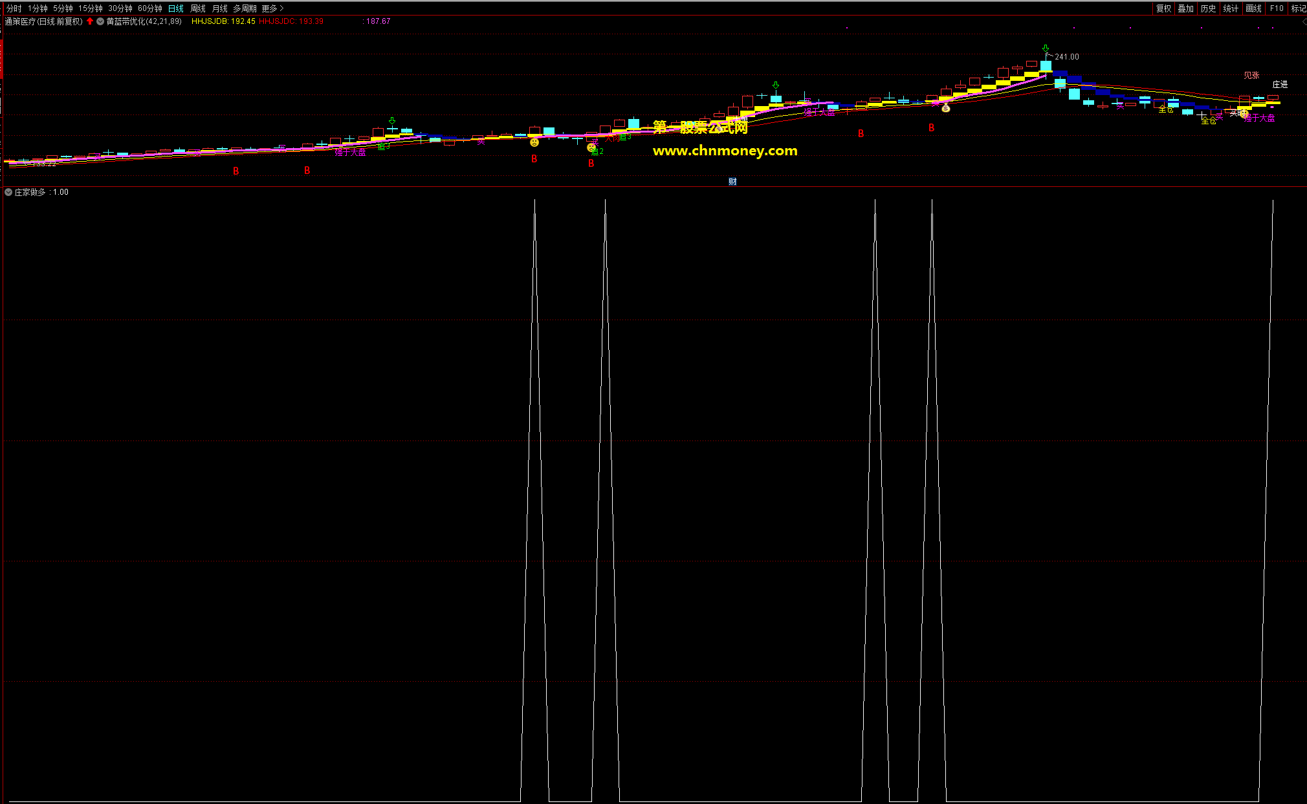
Task: Click the 标记 mark button
Action: [x=1298, y=8]
